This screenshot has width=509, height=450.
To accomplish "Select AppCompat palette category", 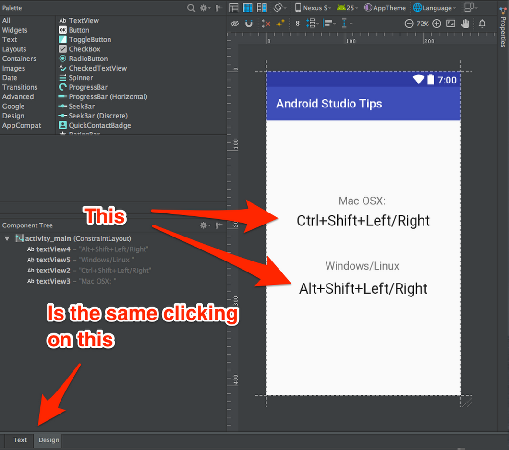I will [22, 126].
